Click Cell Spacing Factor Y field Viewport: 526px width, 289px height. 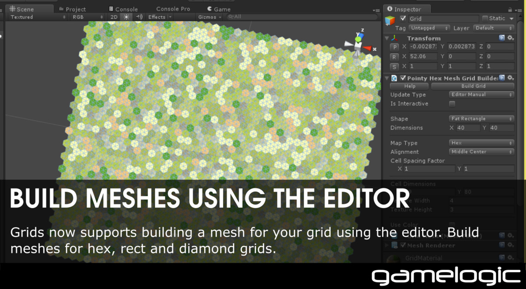click(489, 169)
